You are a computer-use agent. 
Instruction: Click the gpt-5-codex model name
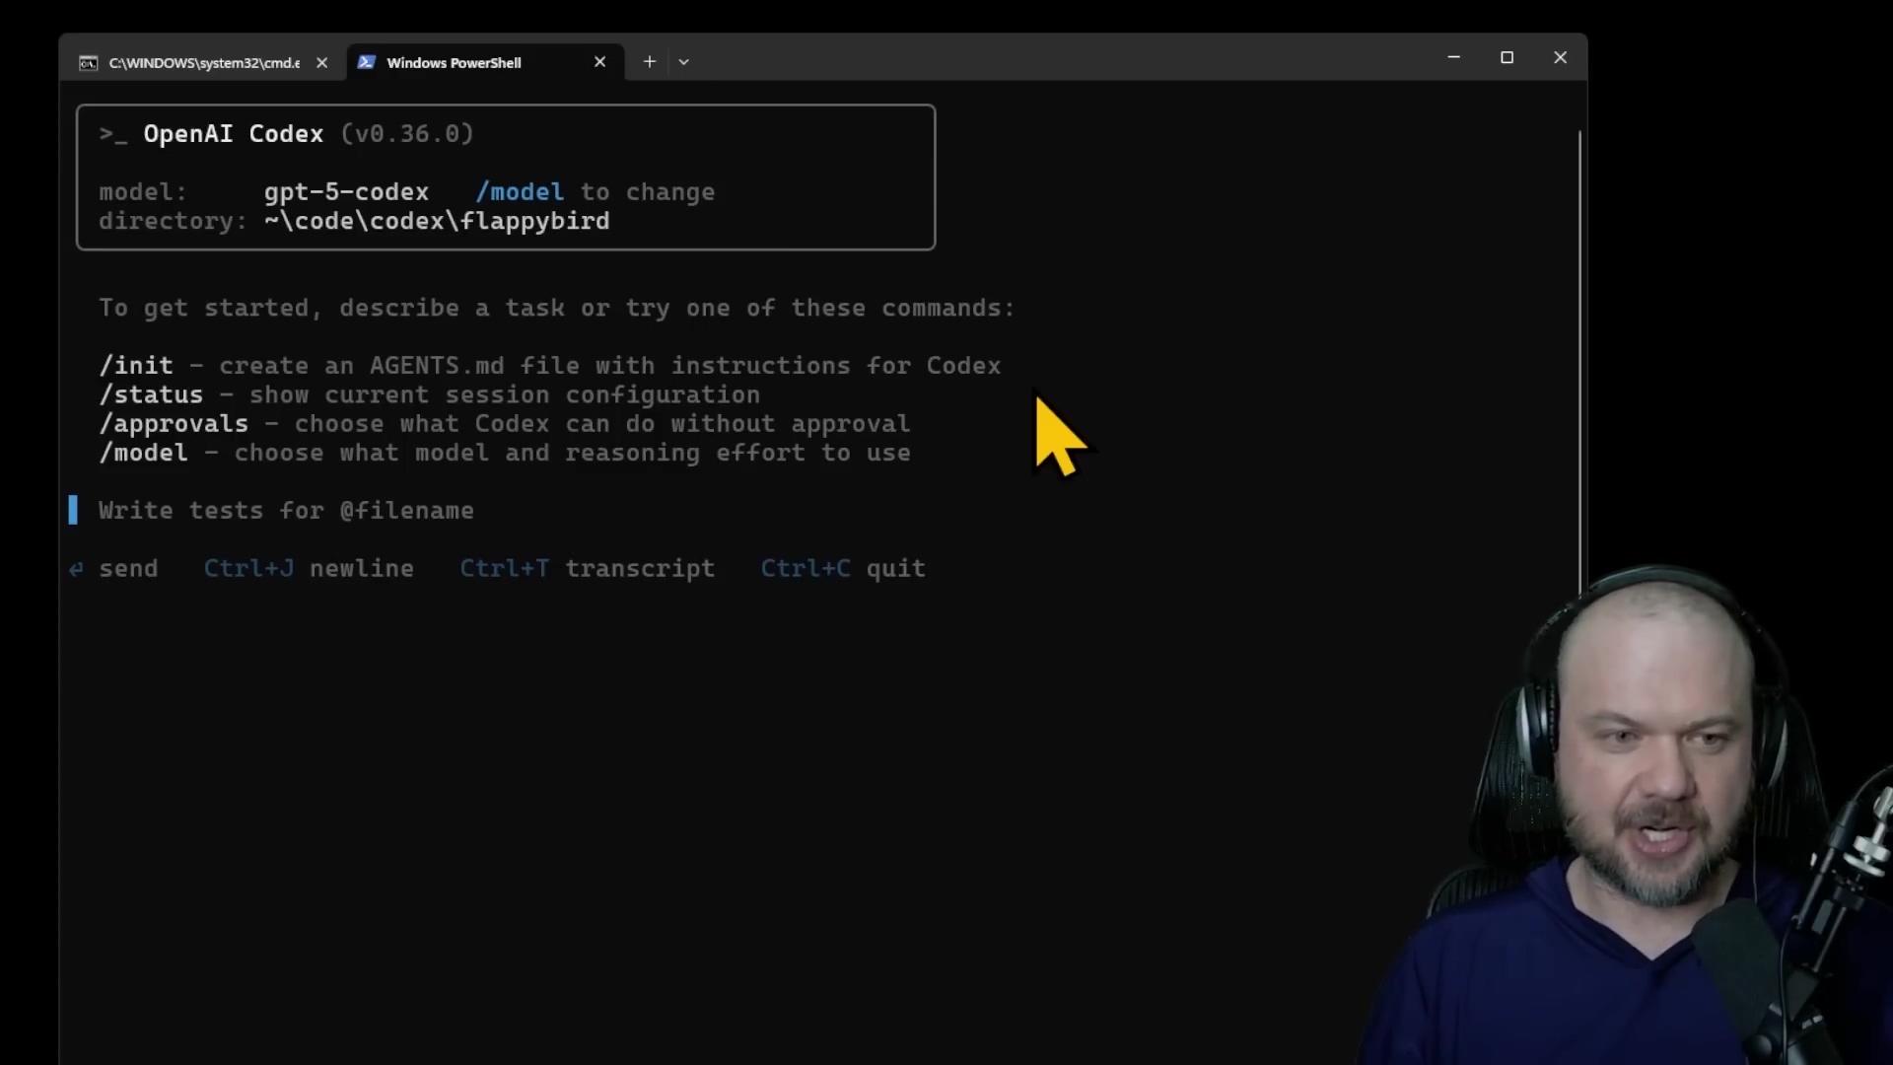pyautogui.click(x=346, y=192)
